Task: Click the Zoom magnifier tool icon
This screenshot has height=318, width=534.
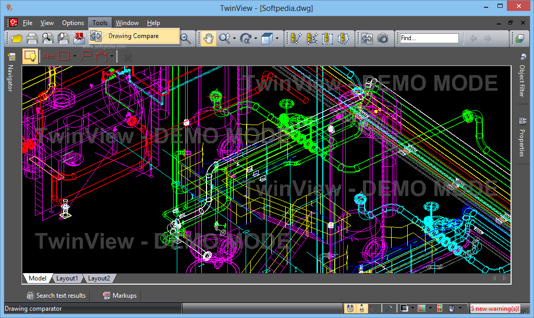Action: point(224,38)
